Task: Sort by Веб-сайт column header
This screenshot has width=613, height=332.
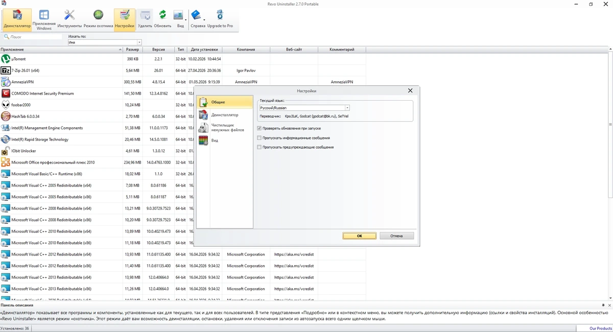Action: pyautogui.click(x=294, y=50)
